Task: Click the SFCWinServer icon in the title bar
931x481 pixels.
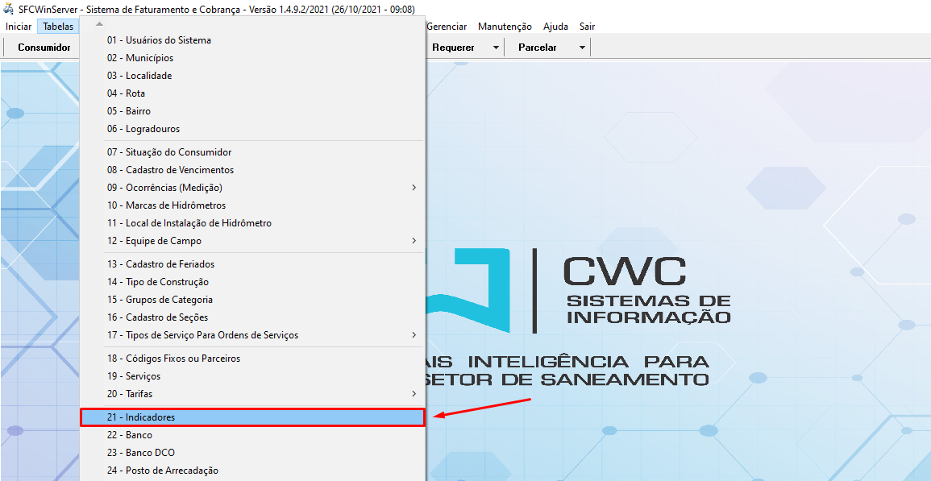Action: pyautogui.click(x=8, y=8)
